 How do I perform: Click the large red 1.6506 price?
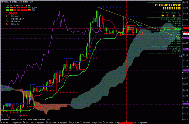pyautogui.click(x=11, y=13)
